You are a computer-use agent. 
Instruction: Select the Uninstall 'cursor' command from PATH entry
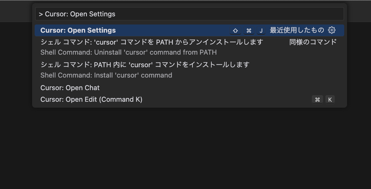click(189, 47)
